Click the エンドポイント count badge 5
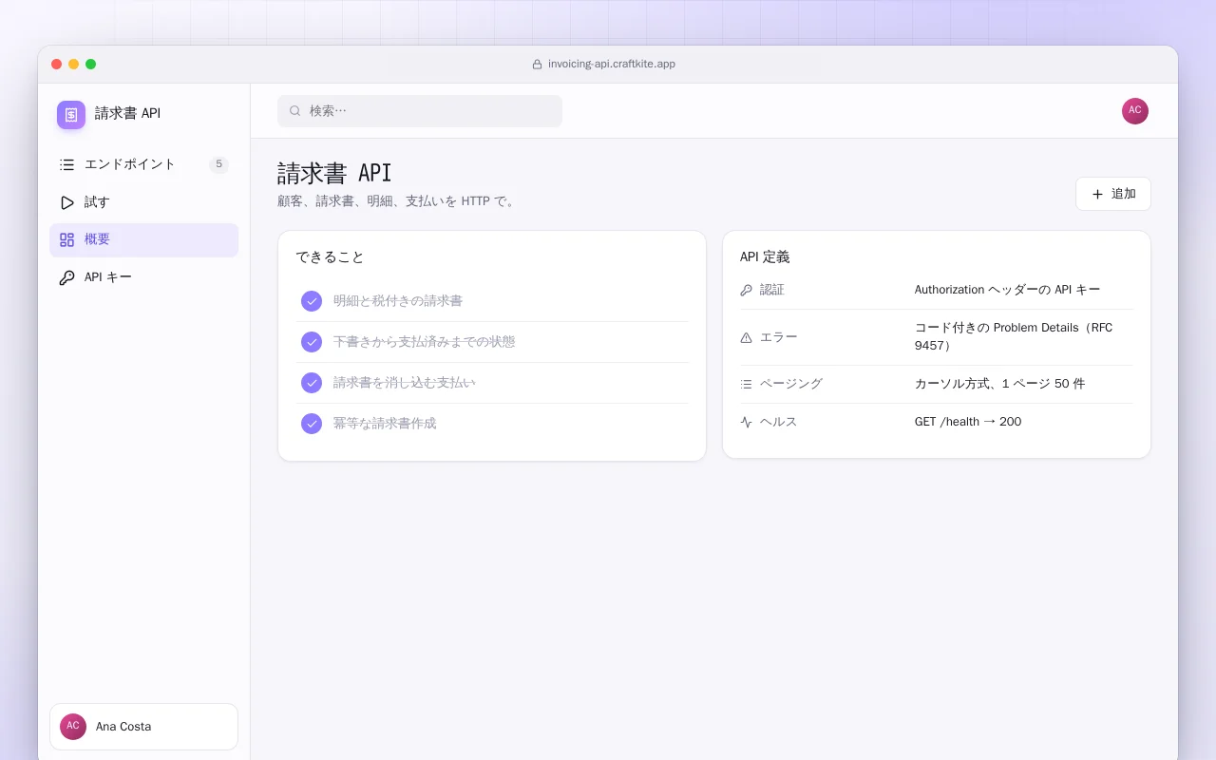 click(x=218, y=164)
